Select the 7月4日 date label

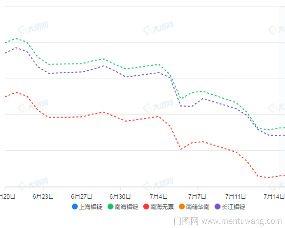tap(159, 196)
